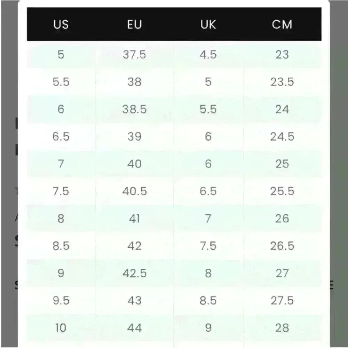Click EU size 40 cell

pos(134,164)
